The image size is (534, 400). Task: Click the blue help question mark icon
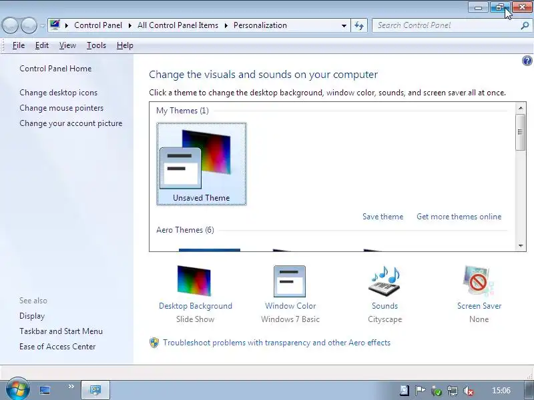[527, 61]
